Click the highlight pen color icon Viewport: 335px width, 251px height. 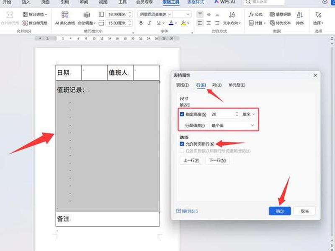click(x=183, y=23)
